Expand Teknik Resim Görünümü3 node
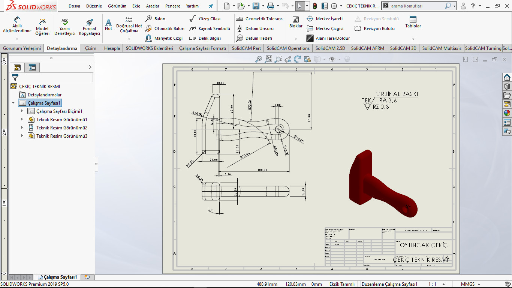This screenshot has height=288, width=512. (22, 136)
